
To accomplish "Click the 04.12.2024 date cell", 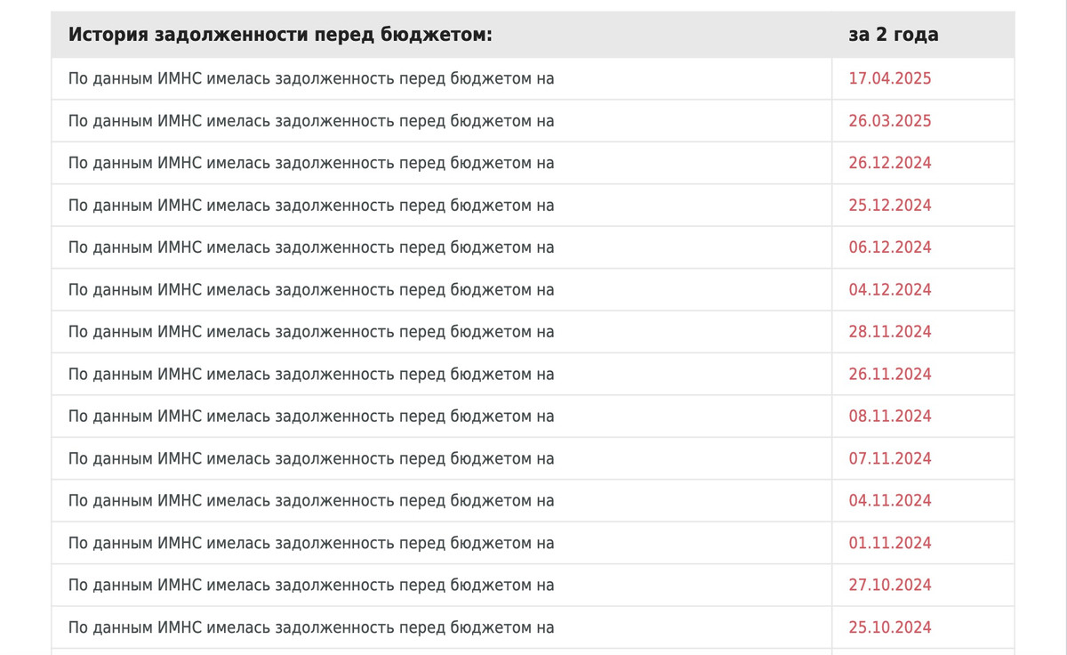I will coord(889,290).
